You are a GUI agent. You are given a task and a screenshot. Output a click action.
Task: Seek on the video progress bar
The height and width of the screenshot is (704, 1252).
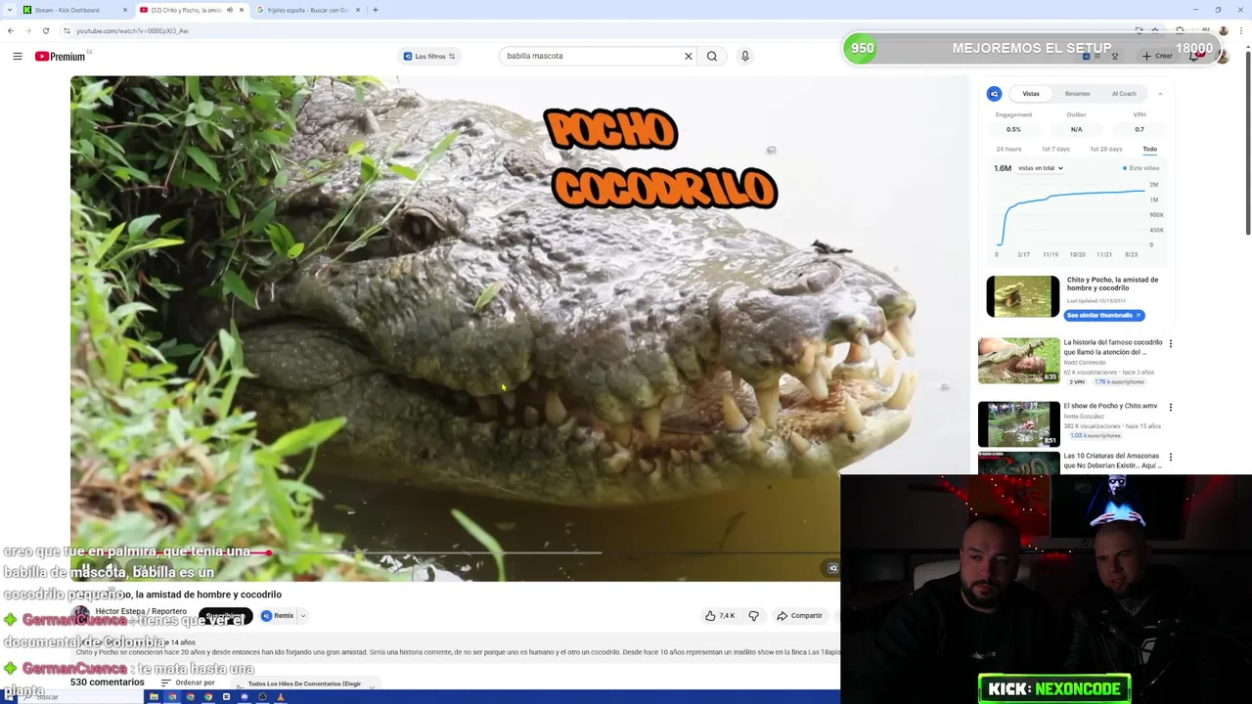tap(455, 552)
